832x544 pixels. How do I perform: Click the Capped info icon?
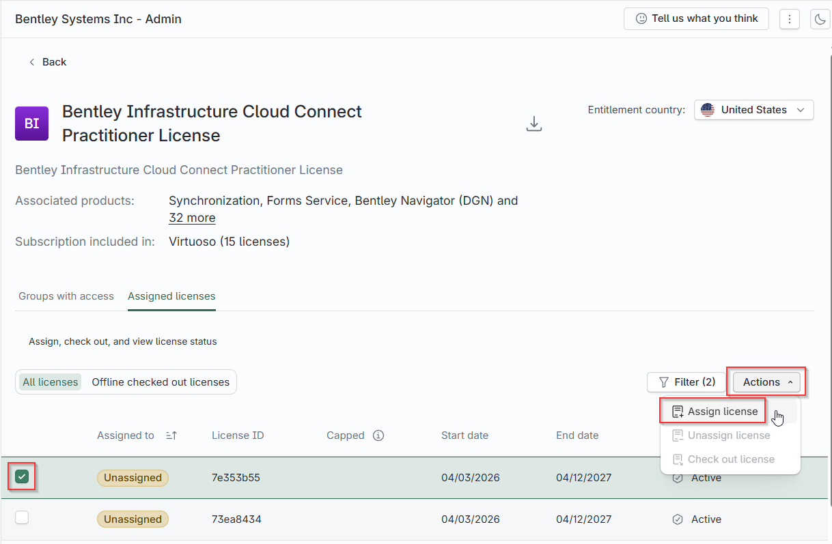click(x=378, y=435)
